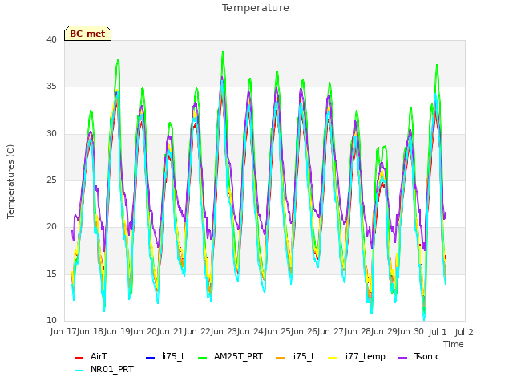This screenshot has height=385, width=513.
Task: Click the purple Tsonic legend swatch
Action: pyautogui.click(x=402, y=358)
